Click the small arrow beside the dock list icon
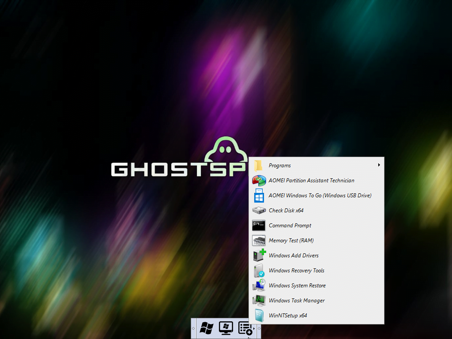This screenshot has height=339, width=452. click(253, 329)
